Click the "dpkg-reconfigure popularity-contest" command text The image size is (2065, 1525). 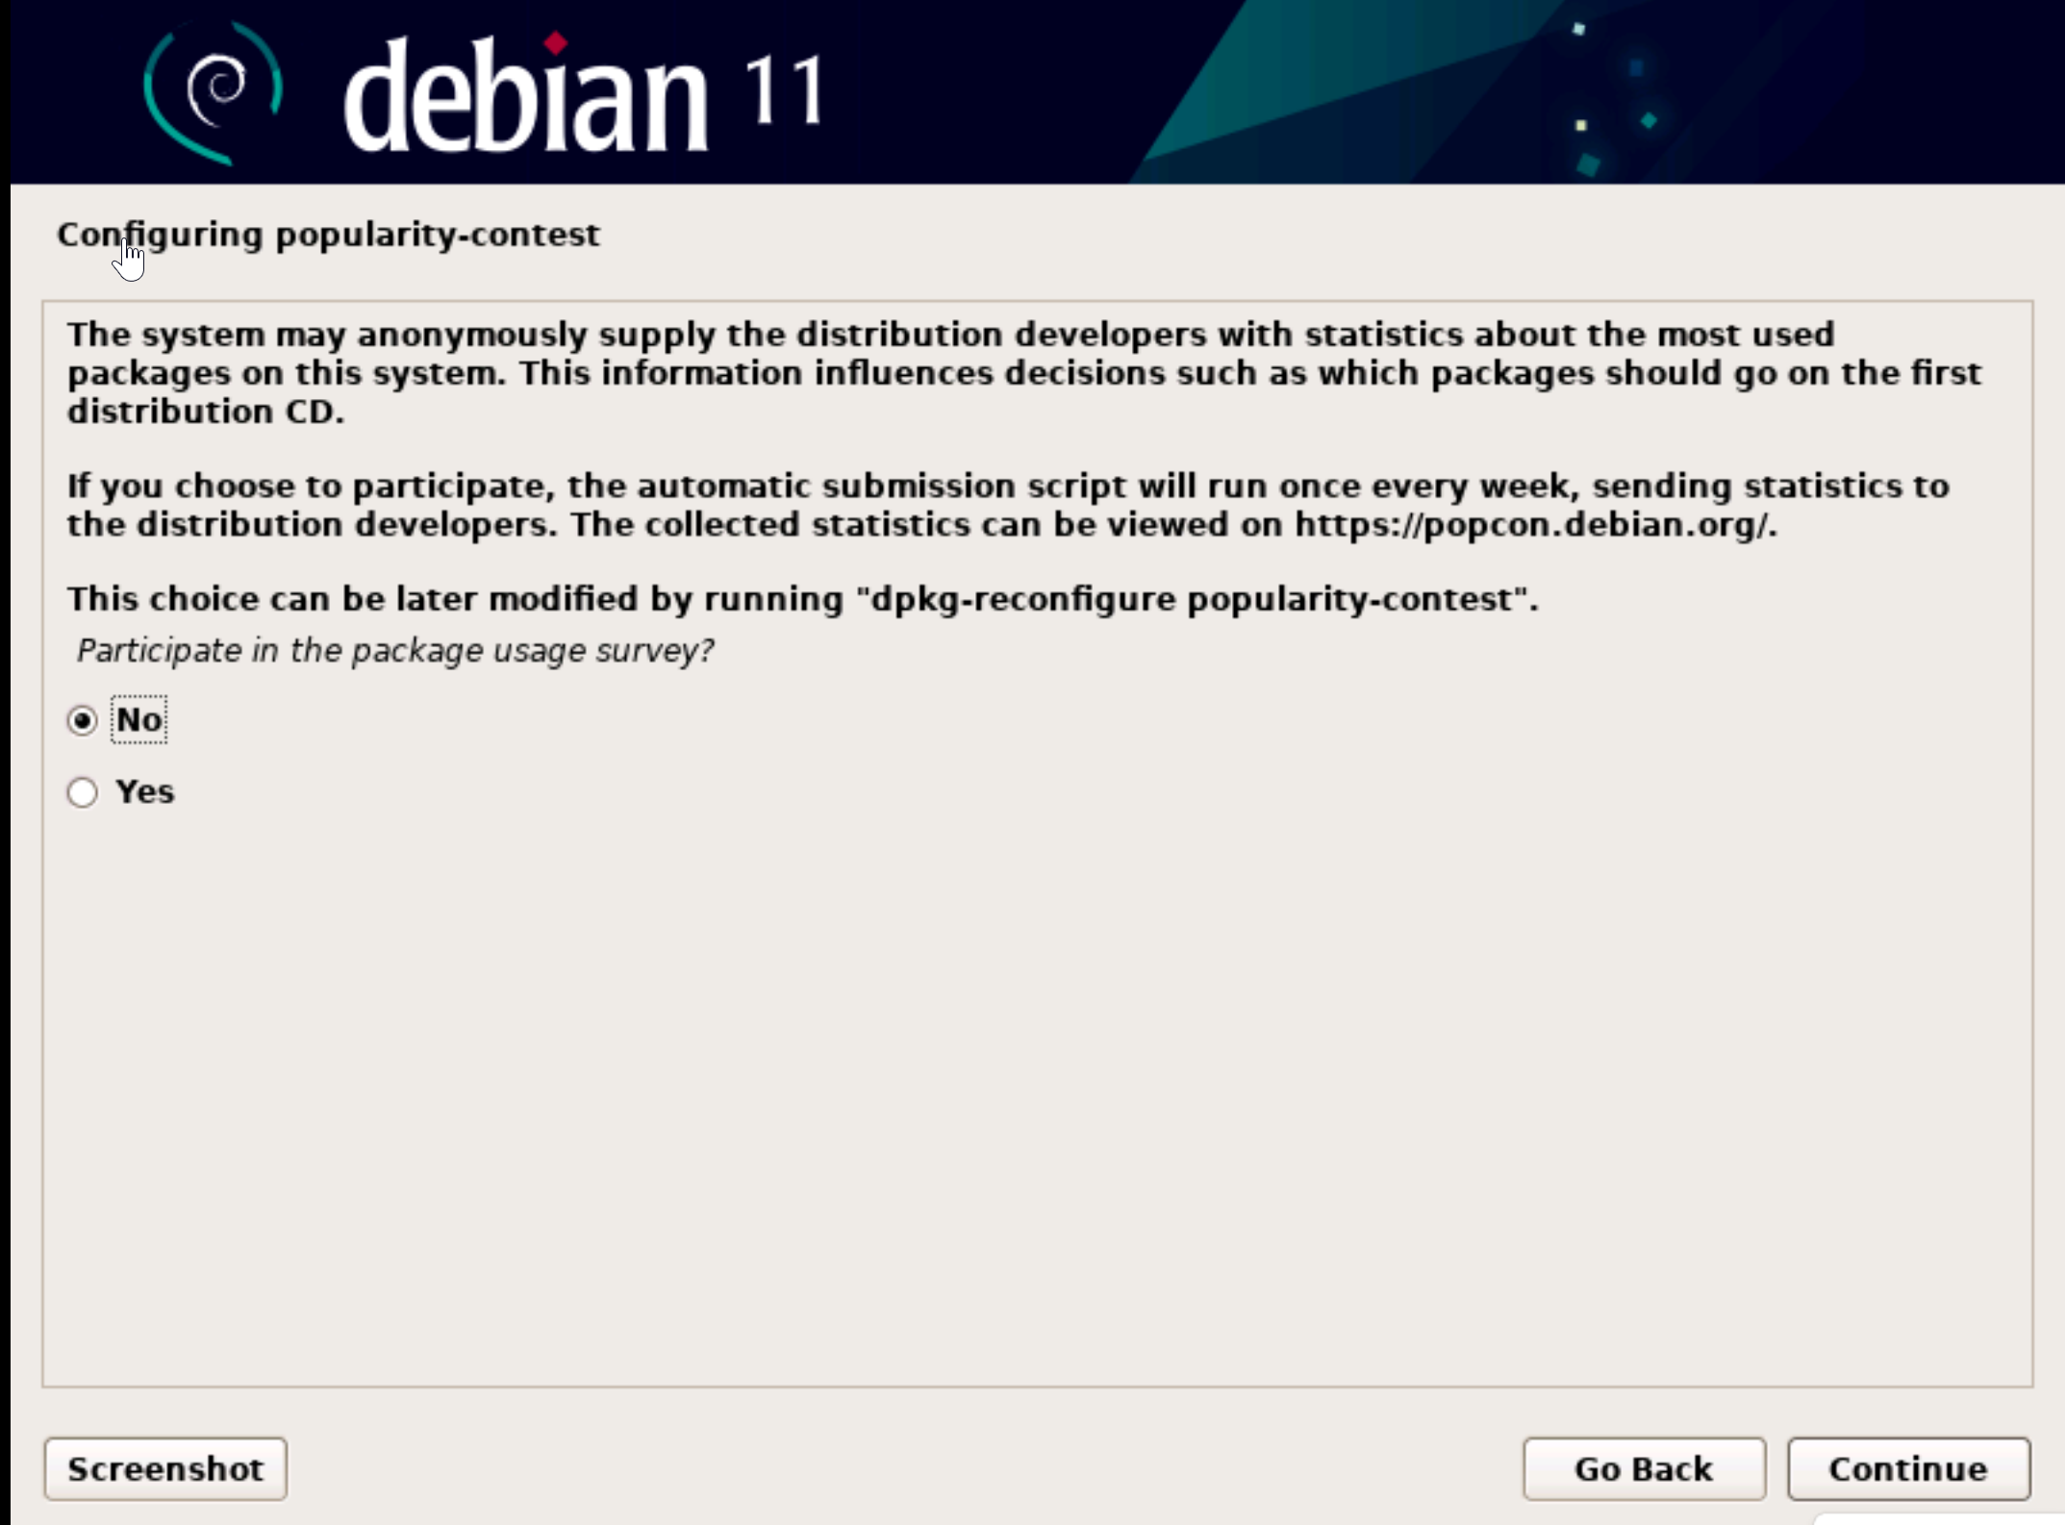1190,599
